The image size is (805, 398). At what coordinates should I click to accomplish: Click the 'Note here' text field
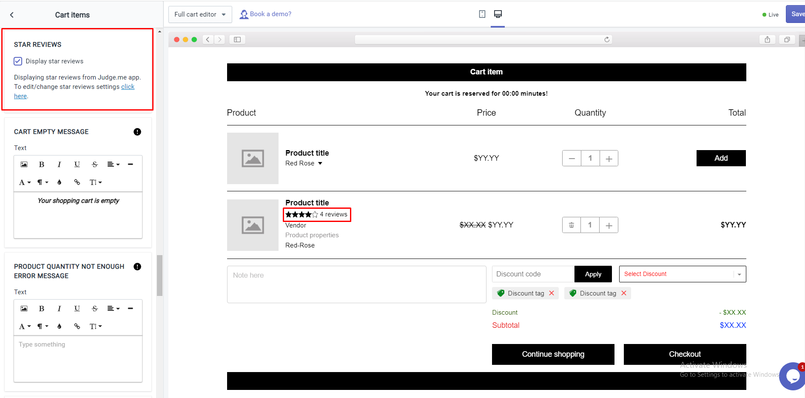[x=356, y=284]
